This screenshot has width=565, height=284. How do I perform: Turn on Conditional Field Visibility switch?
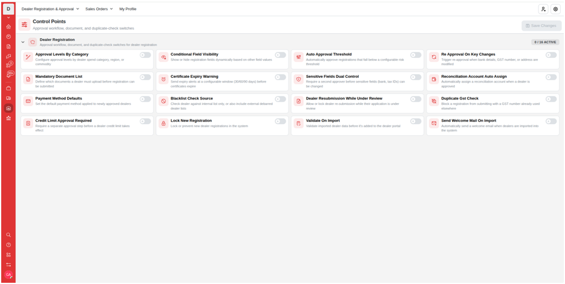pos(280,55)
